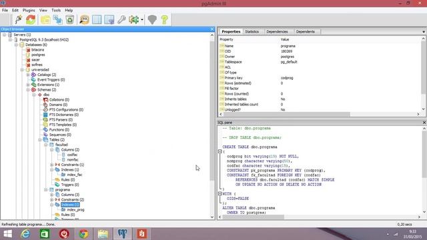The image size is (427, 240).
Task: Select the programa table
Action: [x=63, y=189]
